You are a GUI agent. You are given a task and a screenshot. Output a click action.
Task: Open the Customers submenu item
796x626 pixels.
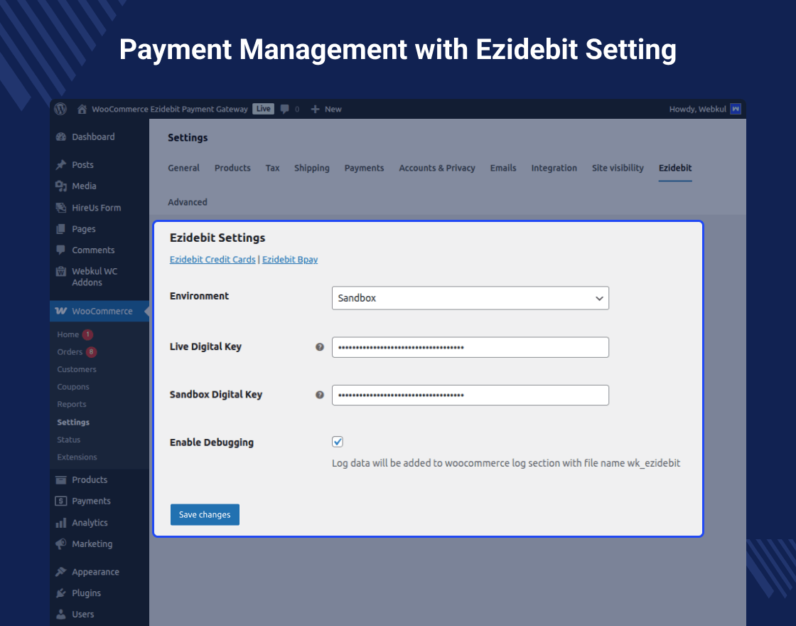77,369
